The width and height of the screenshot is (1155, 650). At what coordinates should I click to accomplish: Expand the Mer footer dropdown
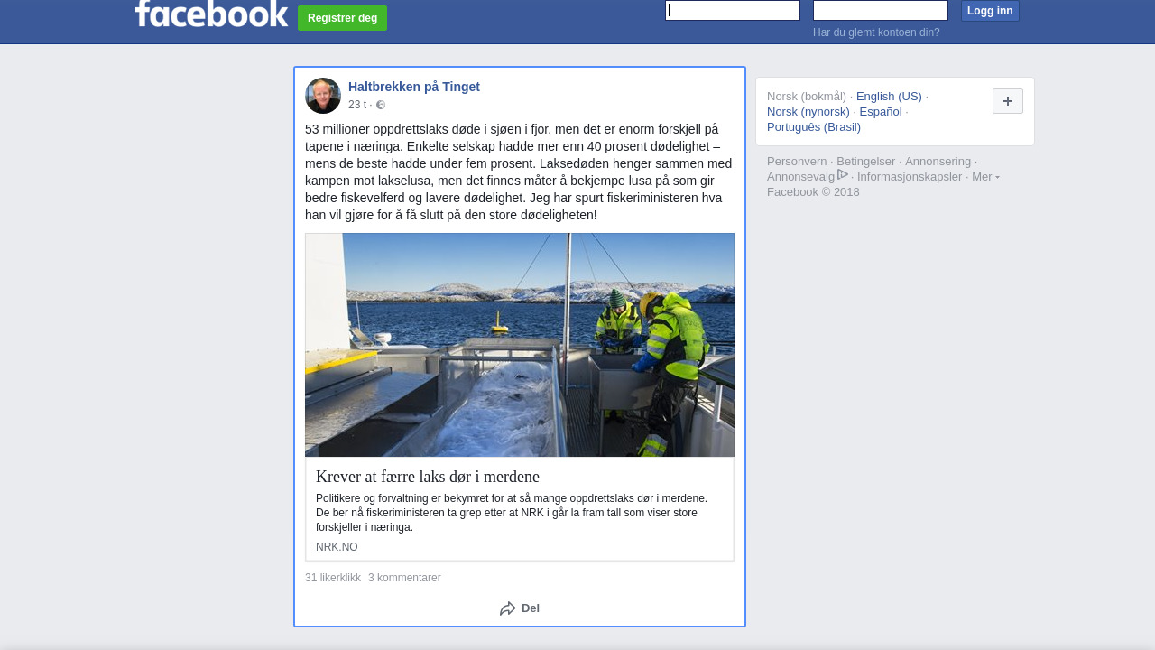pyautogui.click(x=985, y=176)
